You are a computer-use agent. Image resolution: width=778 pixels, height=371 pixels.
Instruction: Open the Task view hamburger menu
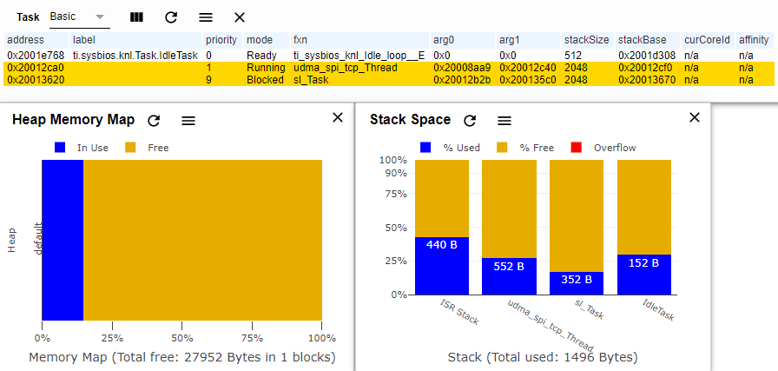click(x=206, y=17)
